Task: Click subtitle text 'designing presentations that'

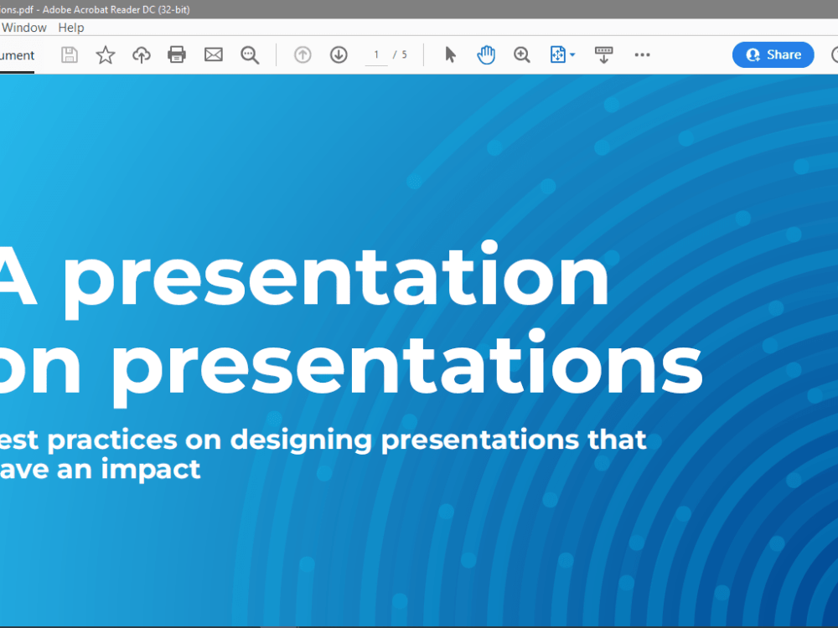Action: (438, 441)
